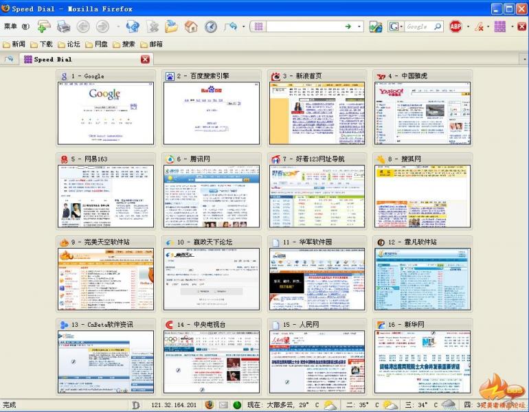Screen dimensions: 529x412
Task: Expand the Adblock Plus dropdown arrow
Action: tap(468, 26)
